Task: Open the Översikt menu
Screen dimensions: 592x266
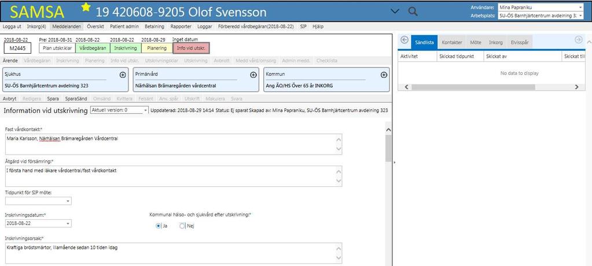Action: coord(95,27)
